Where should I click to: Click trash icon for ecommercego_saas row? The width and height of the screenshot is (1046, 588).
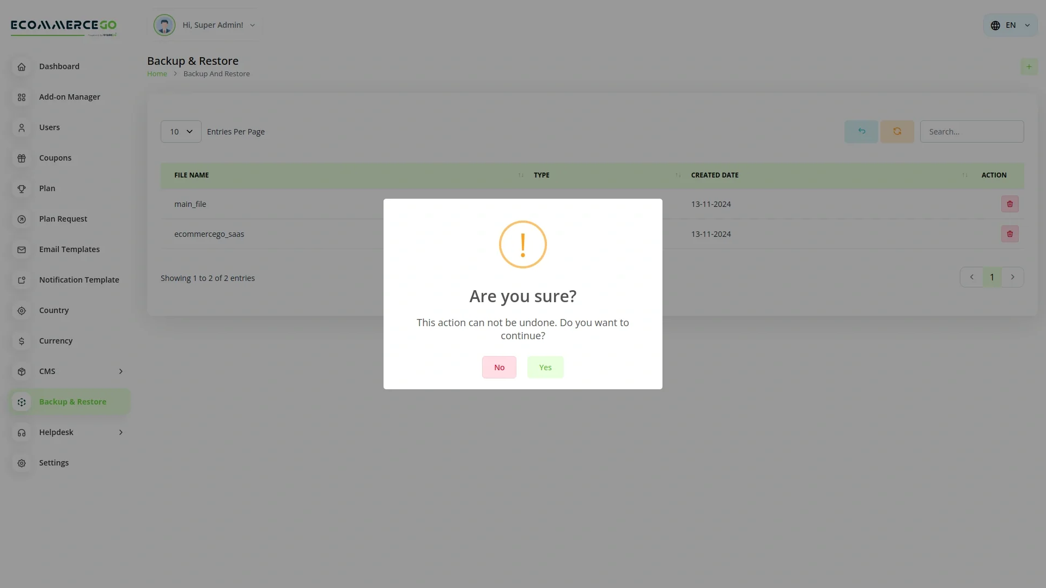coord(1009,234)
